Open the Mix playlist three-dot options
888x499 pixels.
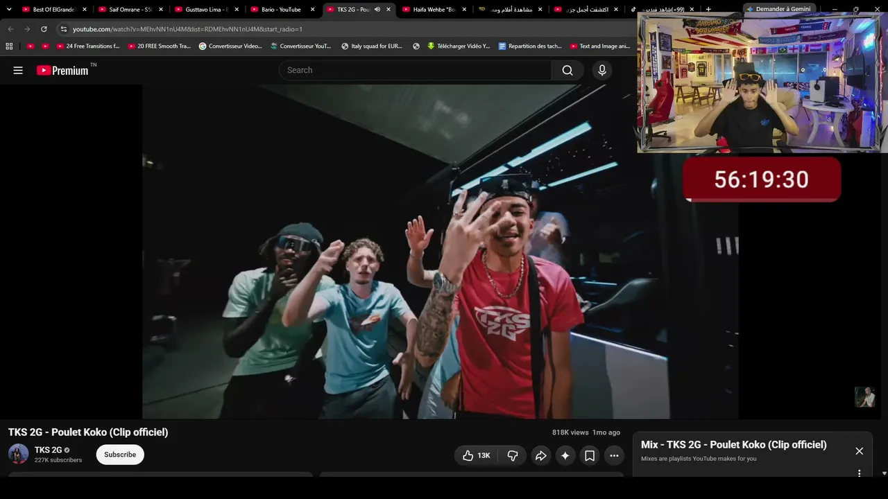click(859, 473)
